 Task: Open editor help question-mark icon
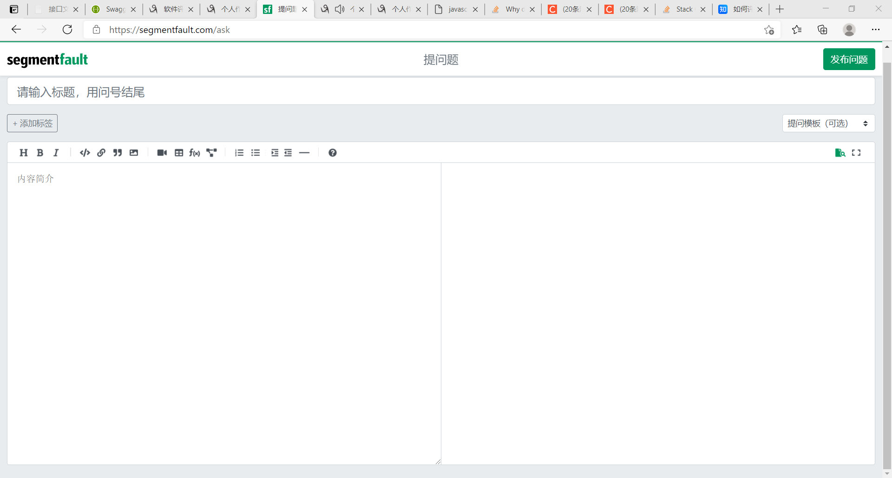click(x=333, y=153)
